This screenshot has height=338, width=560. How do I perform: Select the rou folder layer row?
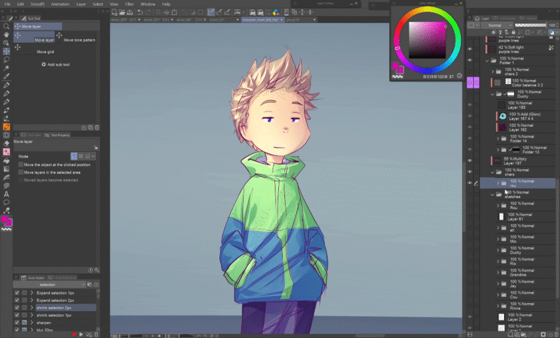point(517,183)
